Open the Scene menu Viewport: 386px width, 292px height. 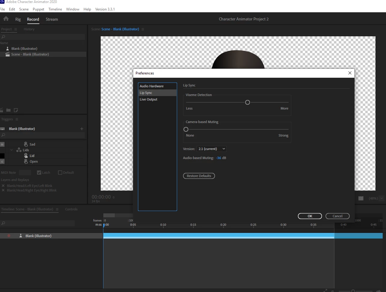pos(24,9)
